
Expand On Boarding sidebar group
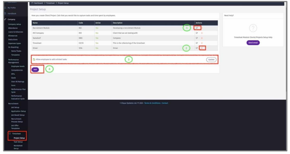13,48
